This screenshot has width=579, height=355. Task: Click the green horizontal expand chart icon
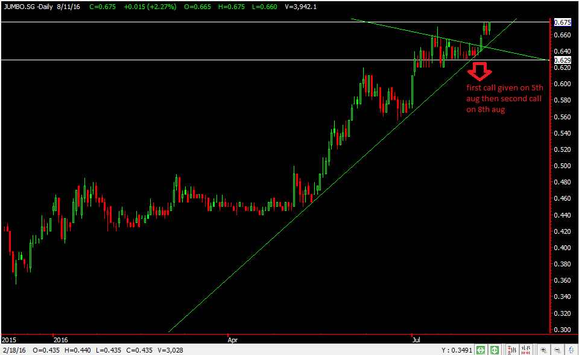tap(481, 350)
